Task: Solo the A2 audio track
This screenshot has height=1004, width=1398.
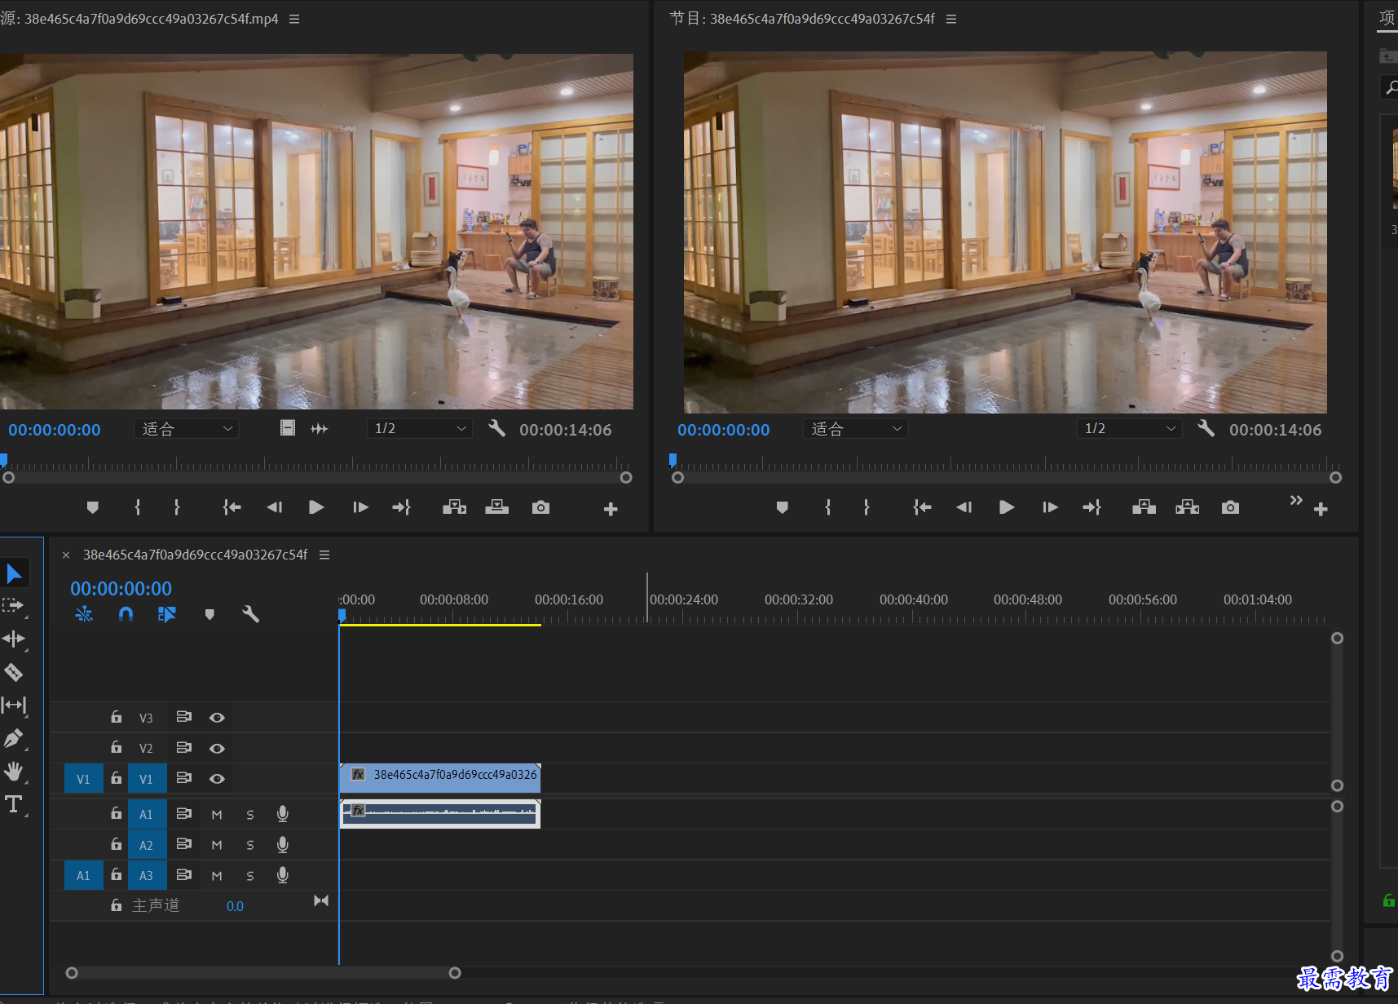Action: pos(250,845)
